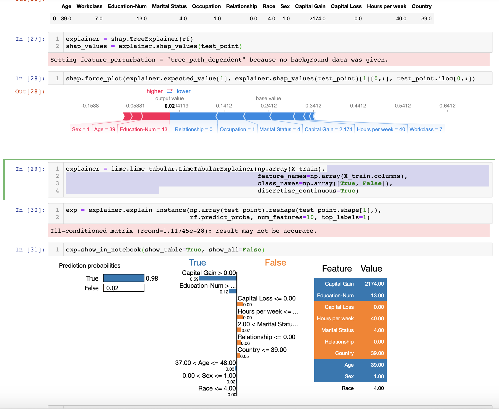Click the Ill-conditioned matrix warning text
Viewport: 499px width, 409px height.
point(183,231)
